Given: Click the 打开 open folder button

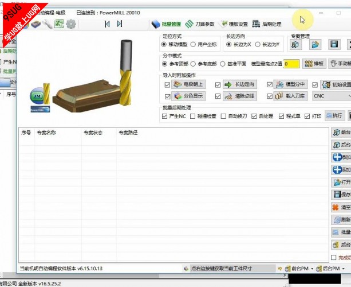Looking at the screenshot, I should 341,182.
